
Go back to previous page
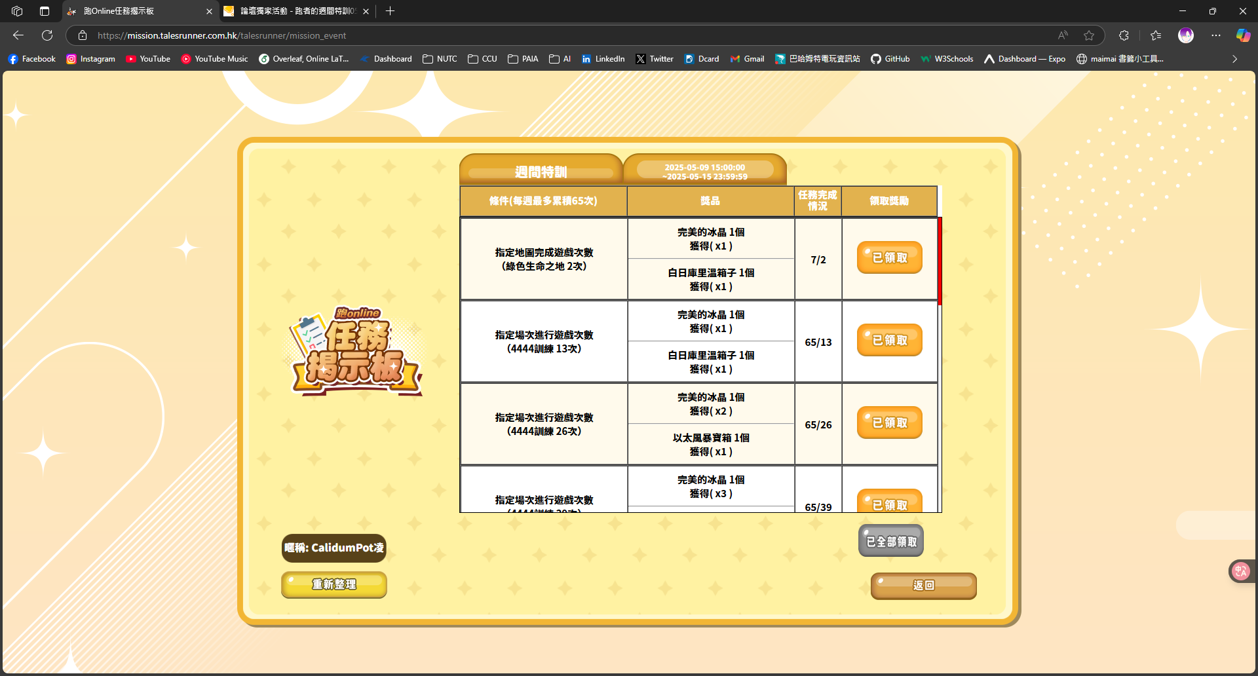[x=18, y=35]
